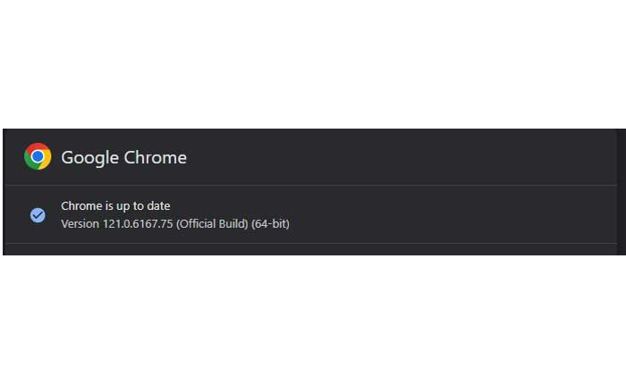Viewport: 626px width, 384px height.
Task: Click the "(64-bit)" label
Action: tap(271, 223)
